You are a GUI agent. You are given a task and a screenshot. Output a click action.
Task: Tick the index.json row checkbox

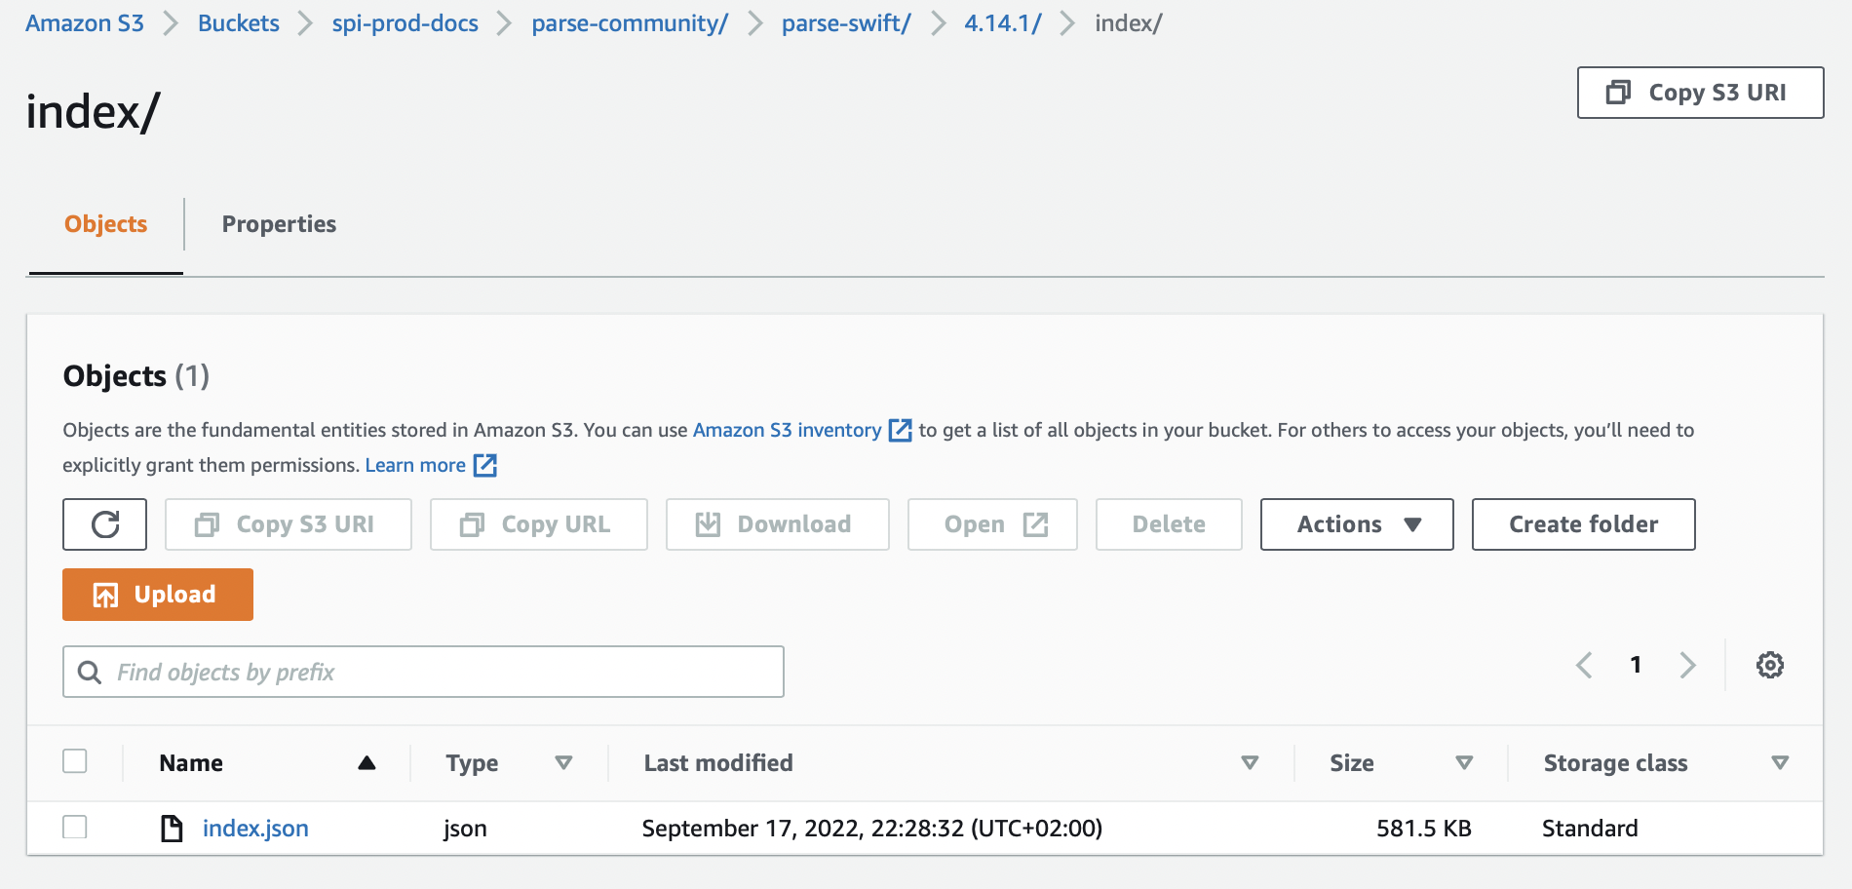[x=75, y=827]
